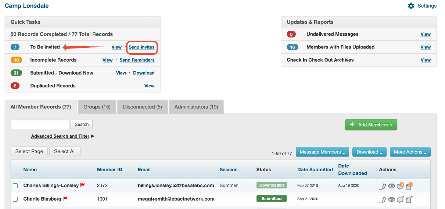
Task: Click the red flag next to Charlie Blasberg
Action: pos(65,199)
